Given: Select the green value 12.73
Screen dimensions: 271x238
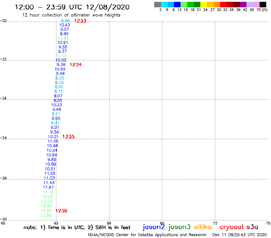Looking at the screenshot, I should tap(47, 201).
